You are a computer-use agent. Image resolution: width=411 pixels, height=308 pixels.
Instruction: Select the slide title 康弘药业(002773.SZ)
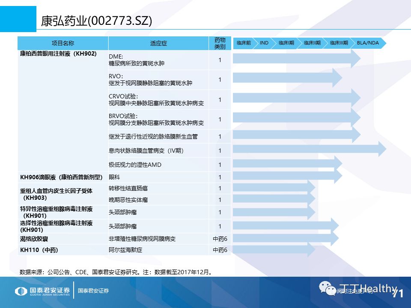[96, 20]
